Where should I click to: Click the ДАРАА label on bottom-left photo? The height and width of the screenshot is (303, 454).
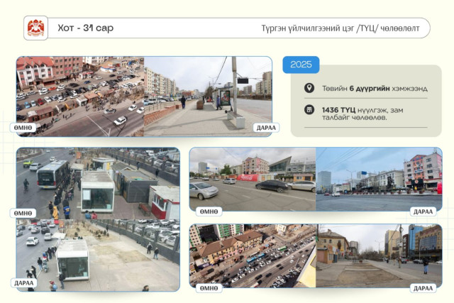[x=23, y=282]
